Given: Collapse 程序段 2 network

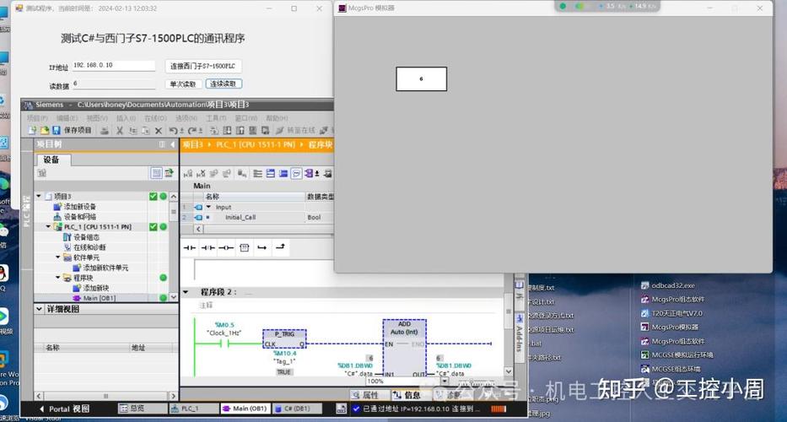Looking at the screenshot, I should pos(186,292).
